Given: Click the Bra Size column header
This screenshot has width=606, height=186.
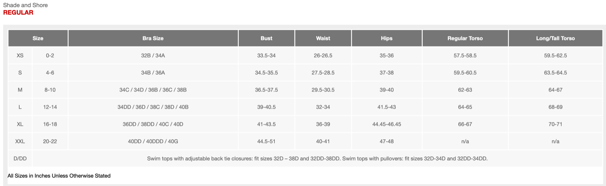Looking at the screenshot, I should pos(153,38).
